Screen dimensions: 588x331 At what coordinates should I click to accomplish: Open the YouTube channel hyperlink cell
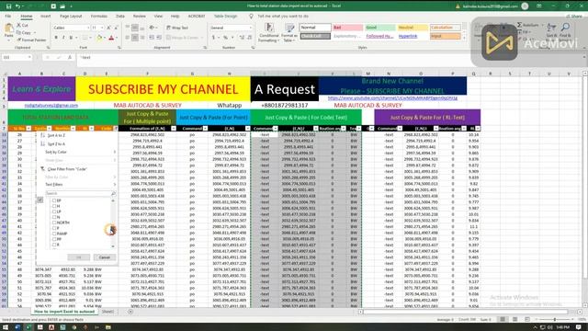(x=392, y=98)
